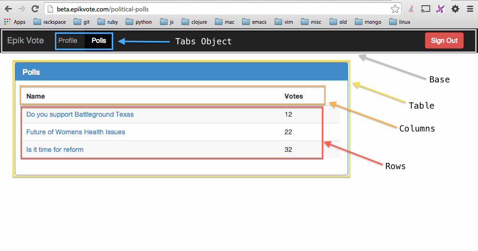Open the Do you support Battleground Texas poll
478x251 pixels.
80,114
